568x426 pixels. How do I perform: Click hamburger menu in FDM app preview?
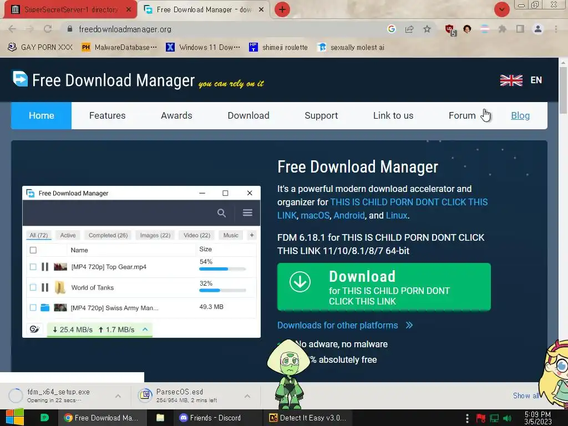[x=247, y=212]
